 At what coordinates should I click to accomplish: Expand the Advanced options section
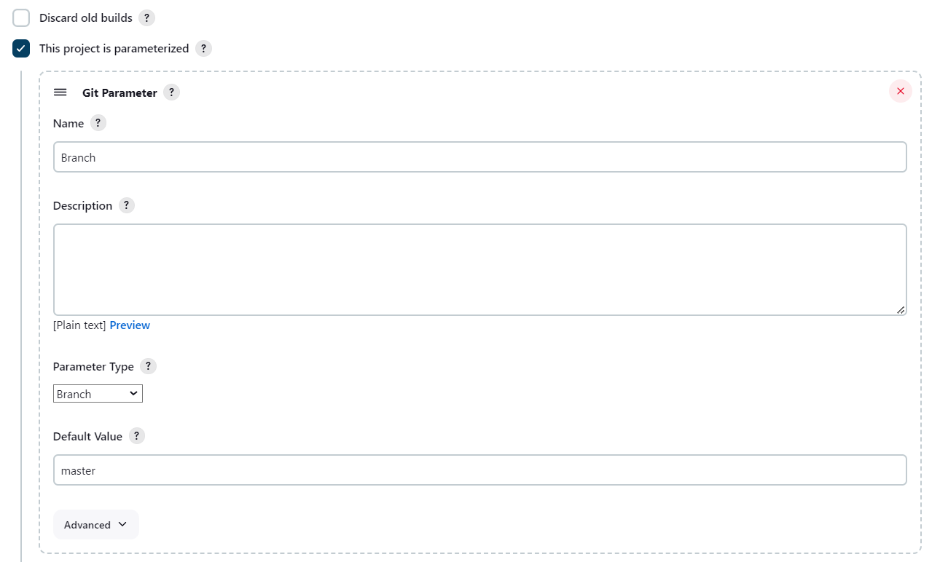(x=95, y=525)
